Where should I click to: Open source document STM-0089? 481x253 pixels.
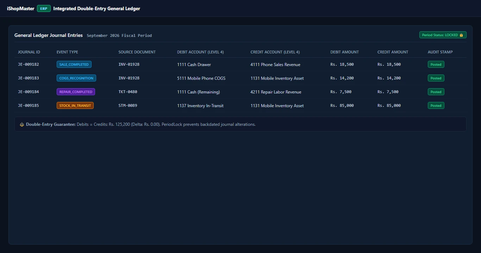tap(128, 105)
